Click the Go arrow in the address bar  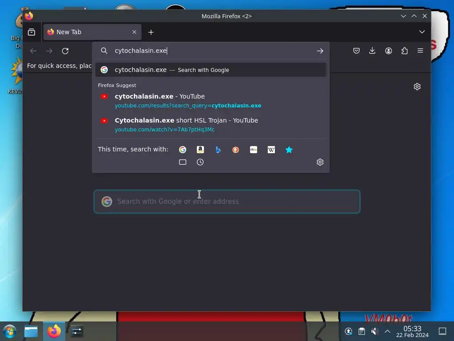pyautogui.click(x=320, y=51)
